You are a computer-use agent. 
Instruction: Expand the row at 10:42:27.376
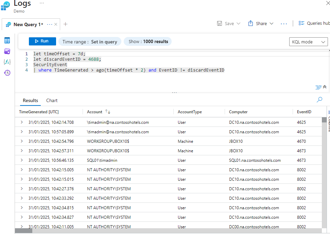pos(22,189)
